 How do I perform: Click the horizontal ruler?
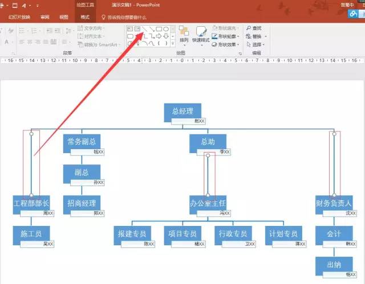coord(182,60)
